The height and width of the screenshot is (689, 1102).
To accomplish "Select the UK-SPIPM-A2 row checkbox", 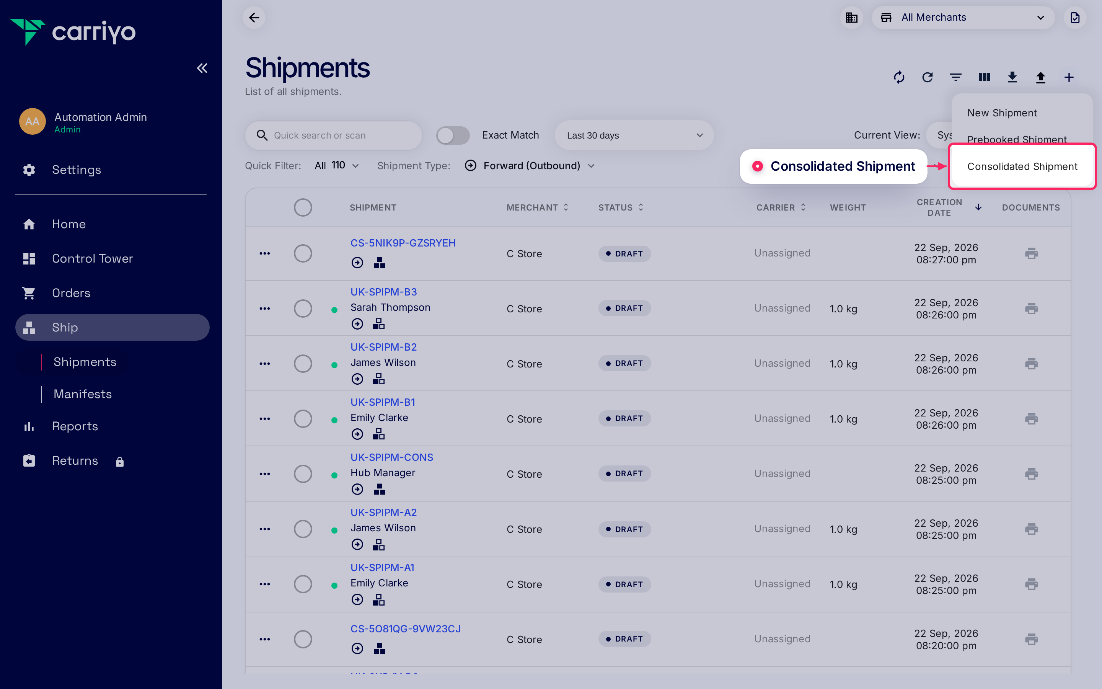I will (x=303, y=529).
